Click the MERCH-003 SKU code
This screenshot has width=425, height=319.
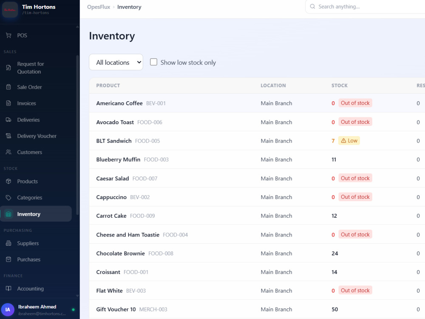(x=153, y=310)
